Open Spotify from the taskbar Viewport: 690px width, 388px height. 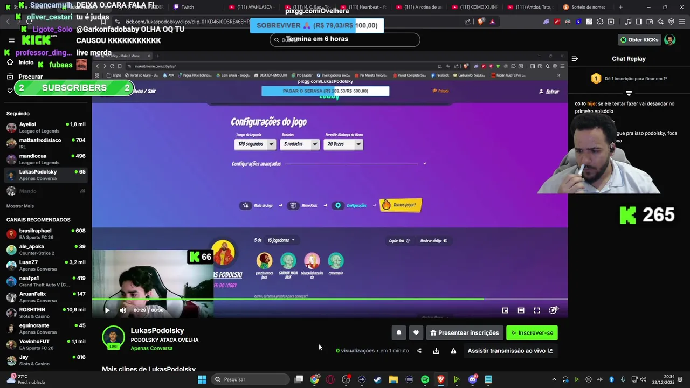click(425, 379)
